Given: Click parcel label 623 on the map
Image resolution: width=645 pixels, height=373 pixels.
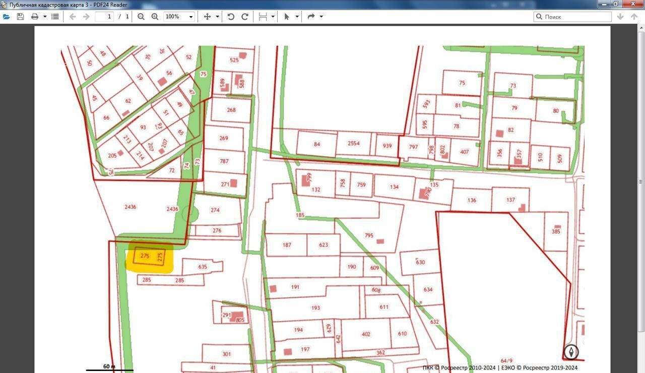Looking at the screenshot, I should point(324,244).
